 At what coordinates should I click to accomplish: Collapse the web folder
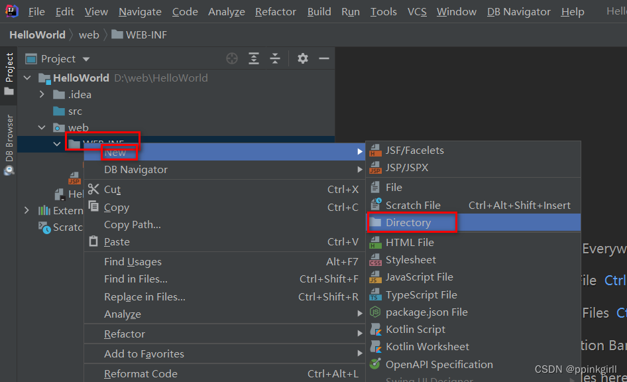(42, 127)
